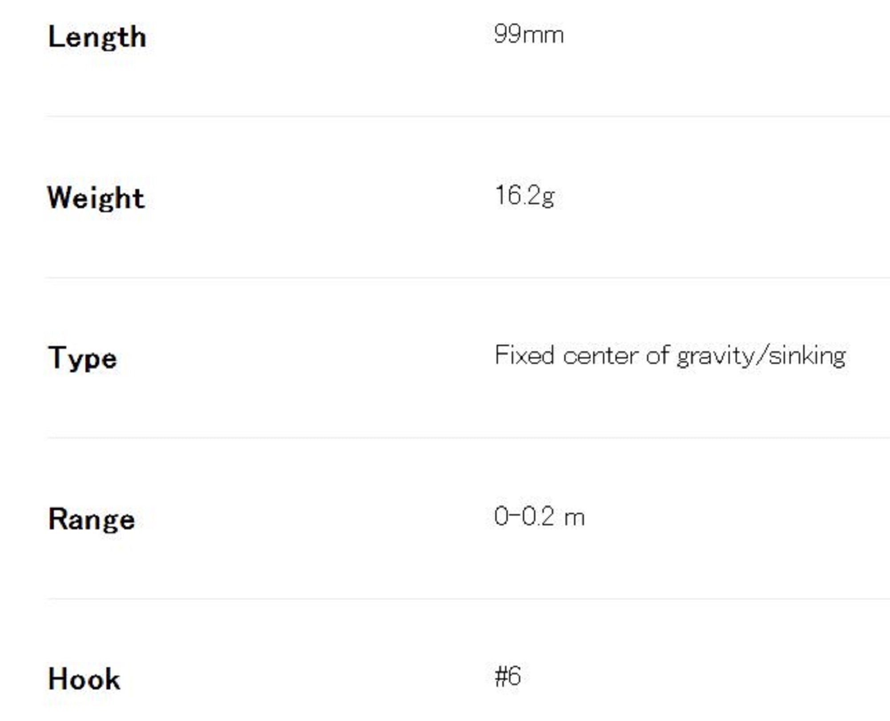Click the word 'of' in Type value
This screenshot has height=721, width=890.
coord(657,355)
